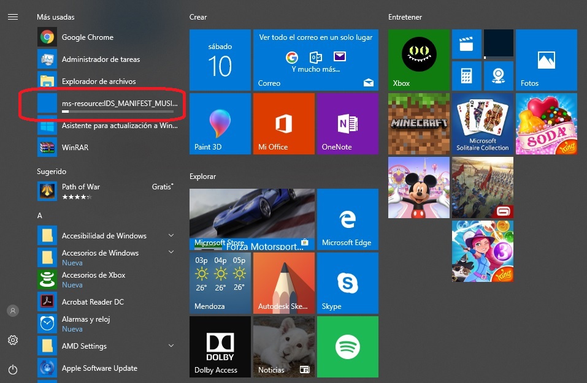Open Explorador de archivos

pos(109,81)
